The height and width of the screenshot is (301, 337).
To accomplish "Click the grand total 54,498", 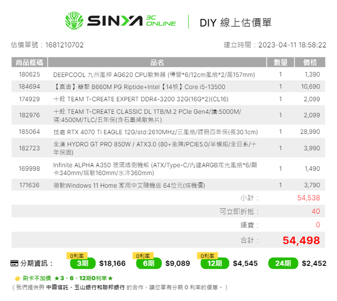I will coord(301,240).
